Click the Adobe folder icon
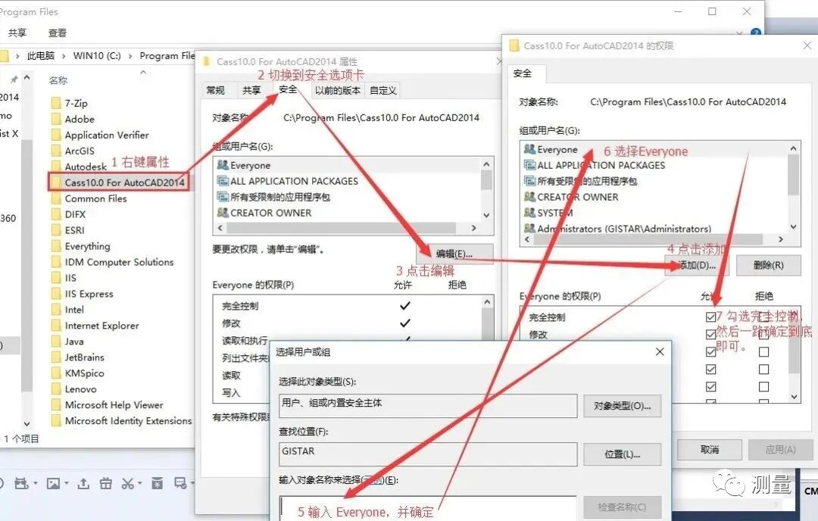 [x=56, y=119]
